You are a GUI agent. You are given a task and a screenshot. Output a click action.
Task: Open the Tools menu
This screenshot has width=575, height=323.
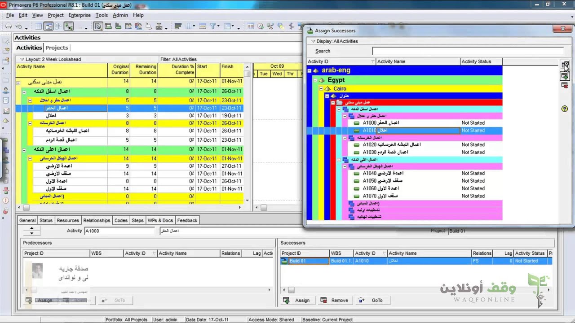[102, 15]
